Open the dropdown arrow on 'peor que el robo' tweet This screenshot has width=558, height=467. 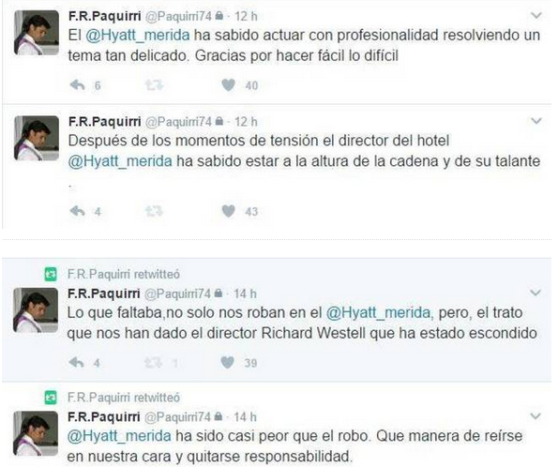tap(535, 416)
